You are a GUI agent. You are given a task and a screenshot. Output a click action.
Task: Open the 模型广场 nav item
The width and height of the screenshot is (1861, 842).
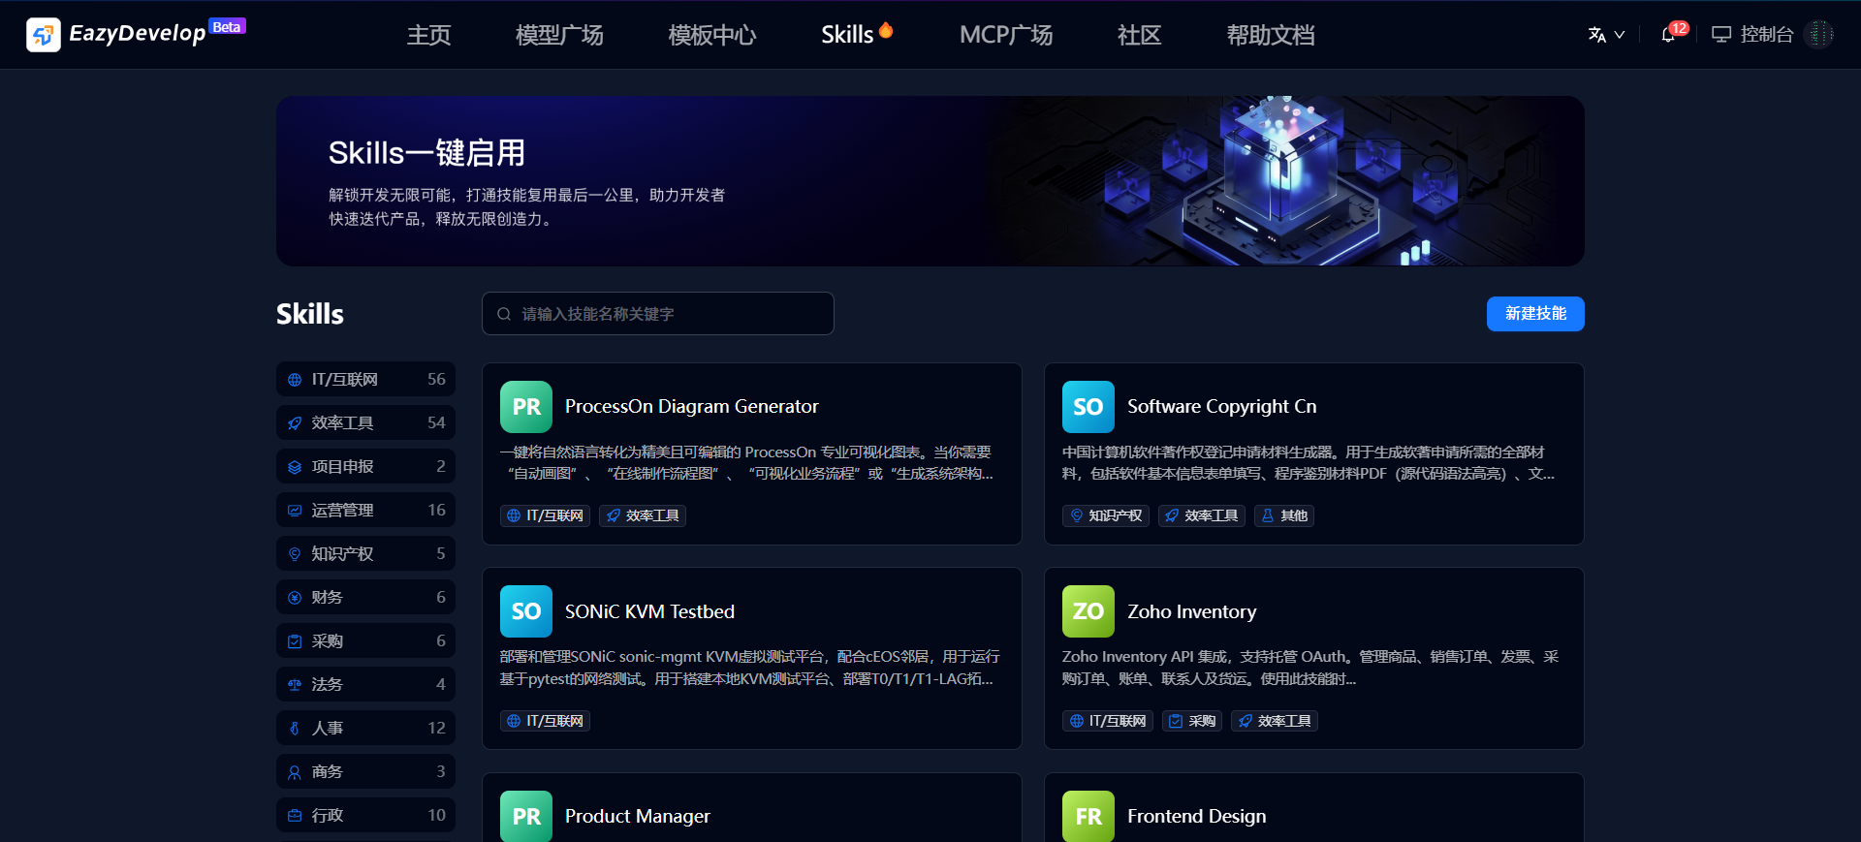[x=559, y=35]
